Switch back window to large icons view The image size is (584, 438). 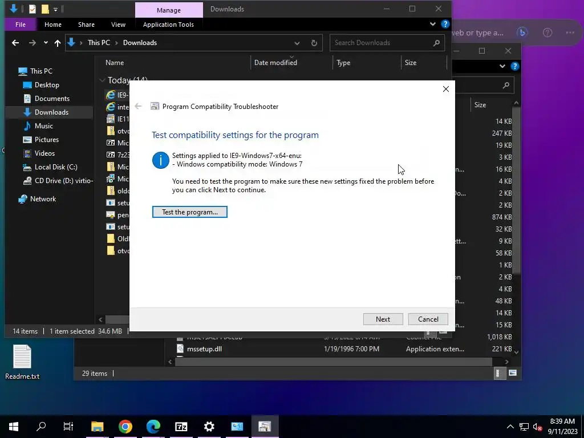pyautogui.click(x=513, y=373)
